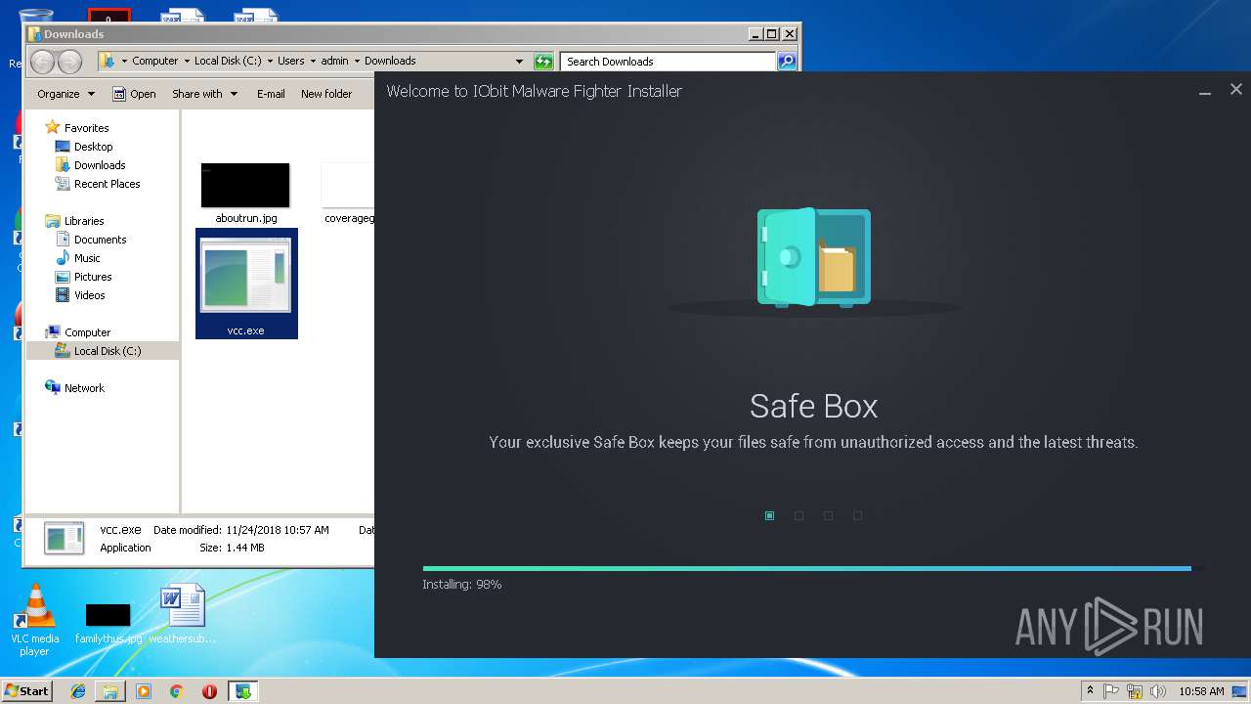This screenshot has height=704, width=1251.
Task: Click the 10:58 AM system clock
Action: tap(1201, 691)
